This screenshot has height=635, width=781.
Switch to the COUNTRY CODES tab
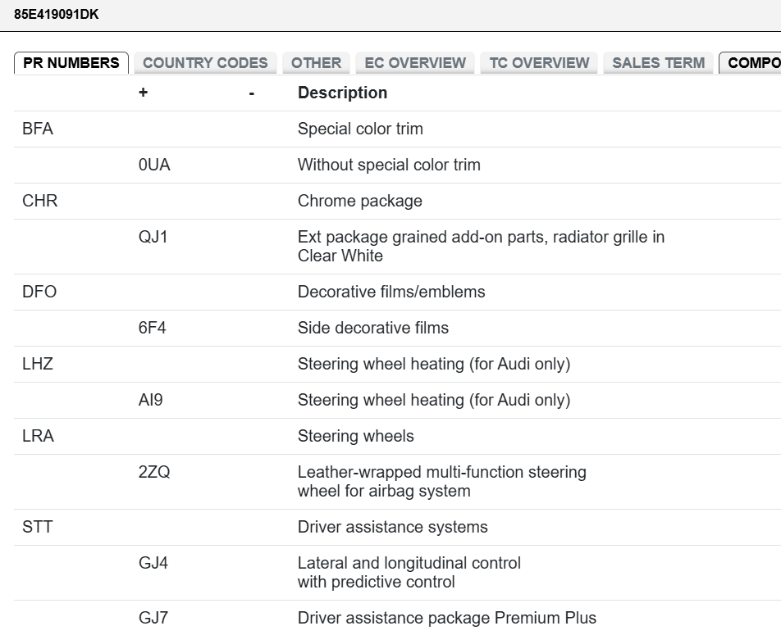point(205,63)
